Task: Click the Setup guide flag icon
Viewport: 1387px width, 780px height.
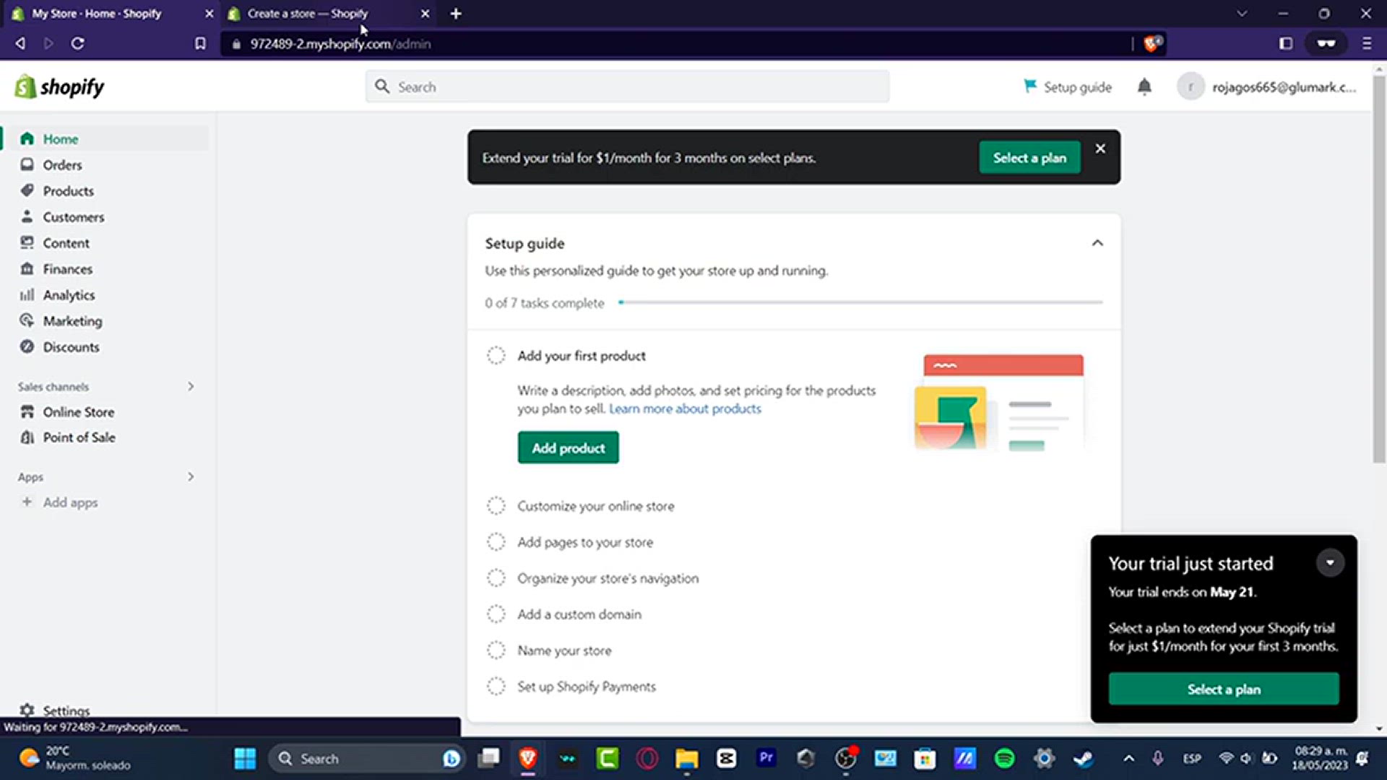Action: click(1029, 86)
